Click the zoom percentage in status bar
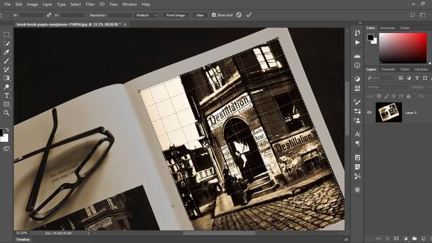Image resolution: width=432 pixels, height=243 pixels. coord(22,233)
